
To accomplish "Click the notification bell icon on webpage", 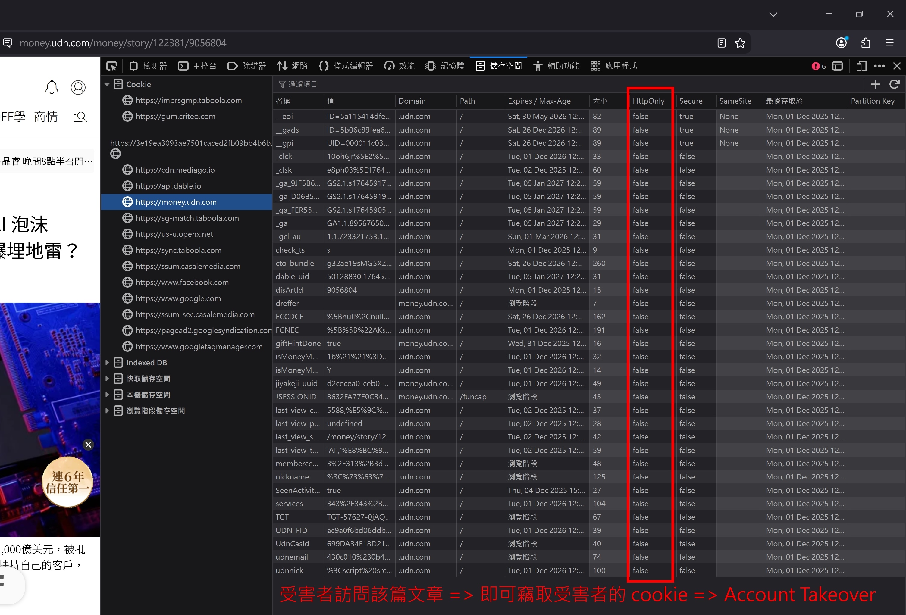I will coord(52,87).
